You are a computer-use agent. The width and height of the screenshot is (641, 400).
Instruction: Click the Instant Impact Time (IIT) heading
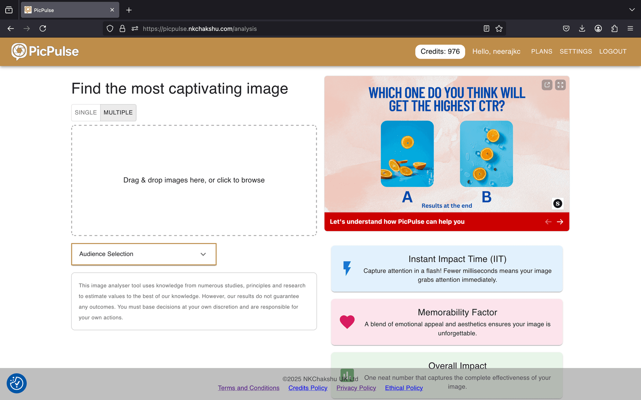[457, 259]
